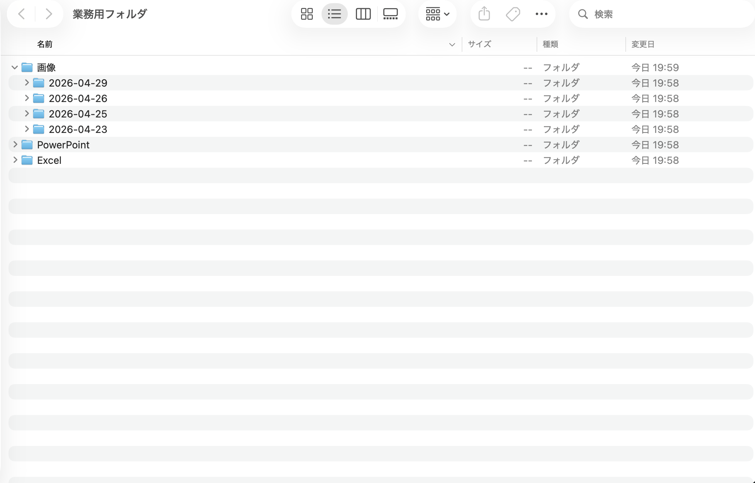Expand the 2026-04-29 folder
The image size is (755, 483).
coord(27,83)
